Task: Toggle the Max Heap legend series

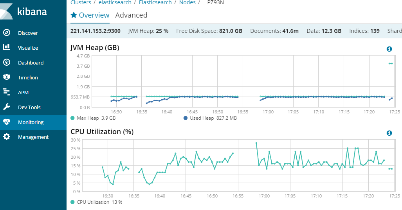Action: (x=93, y=118)
